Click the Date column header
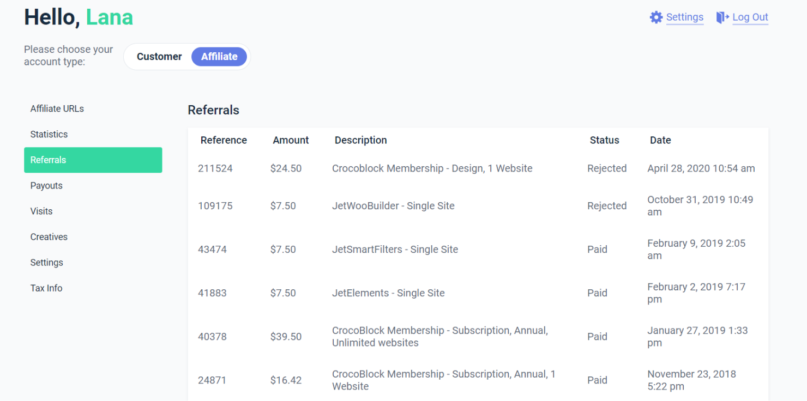Viewport: 807px width, 401px height. click(660, 140)
